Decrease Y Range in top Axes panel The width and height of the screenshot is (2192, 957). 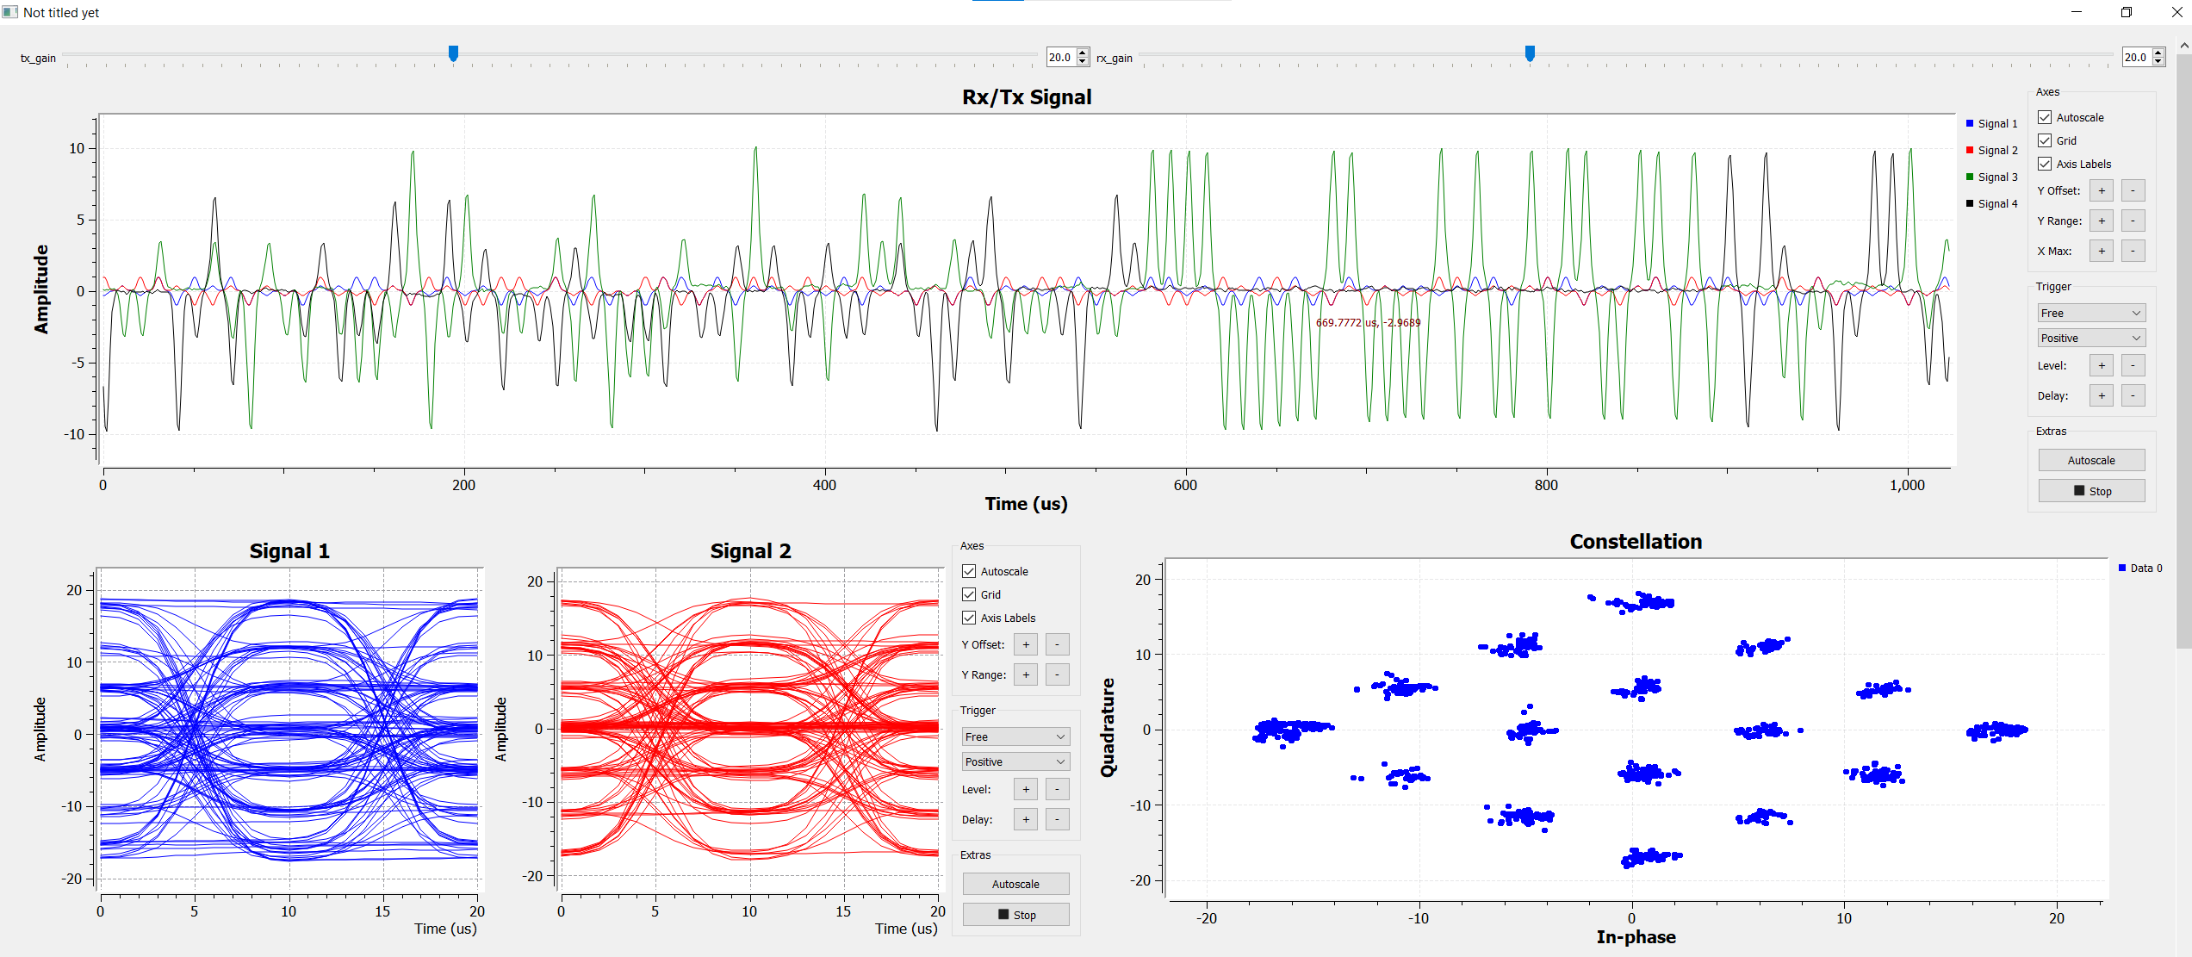pos(2133,221)
